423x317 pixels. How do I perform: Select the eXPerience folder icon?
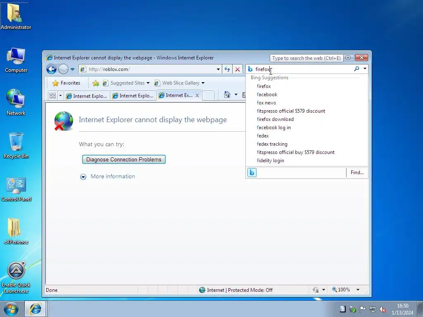pyautogui.click(x=16, y=231)
